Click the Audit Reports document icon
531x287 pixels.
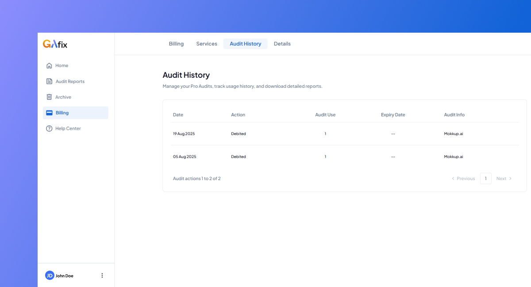coord(49,81)
